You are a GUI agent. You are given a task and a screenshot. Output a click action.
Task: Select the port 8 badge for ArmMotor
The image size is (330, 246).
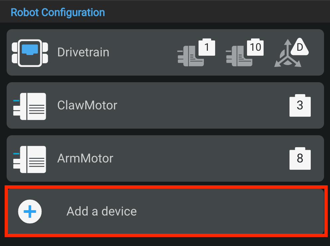point(300,158)
